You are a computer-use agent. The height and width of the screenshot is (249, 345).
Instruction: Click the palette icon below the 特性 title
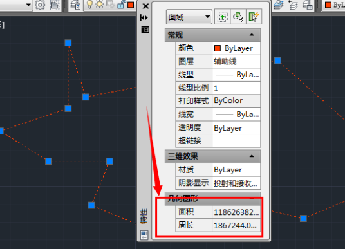tap(144, 235)
